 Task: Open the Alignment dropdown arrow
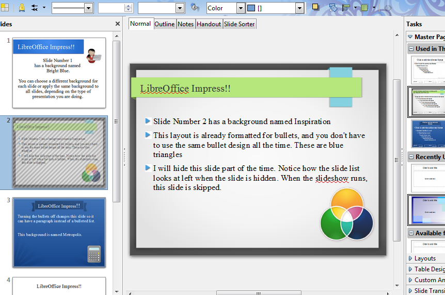coord(355,8)
